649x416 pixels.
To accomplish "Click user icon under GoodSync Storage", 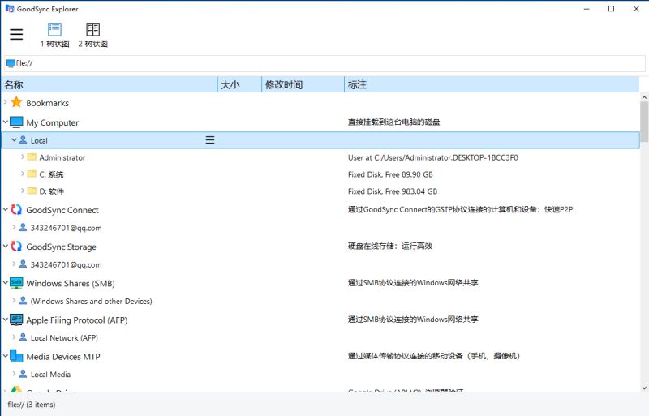I will click(24, 264).
